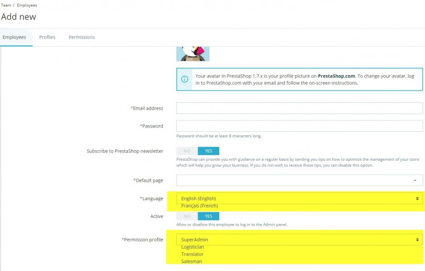This screenshot has width=425, height=271.
Task: Switch to the Permissions tab
Action: coord(81,37)
